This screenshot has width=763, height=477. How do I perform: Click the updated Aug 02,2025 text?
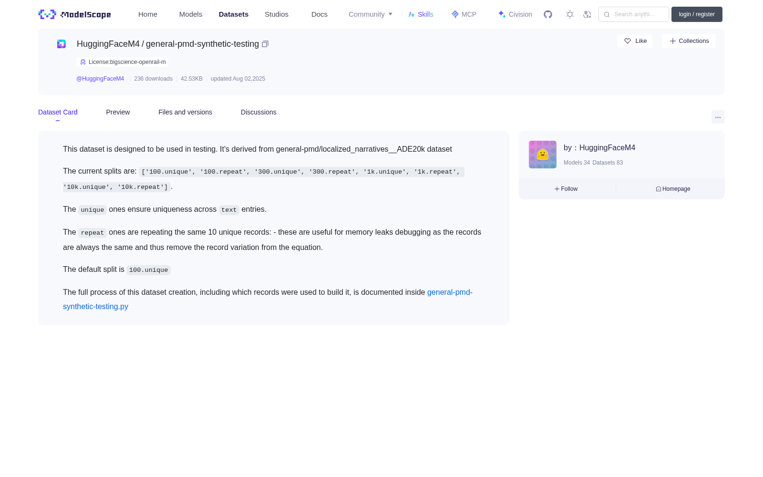tap(238, 79)
